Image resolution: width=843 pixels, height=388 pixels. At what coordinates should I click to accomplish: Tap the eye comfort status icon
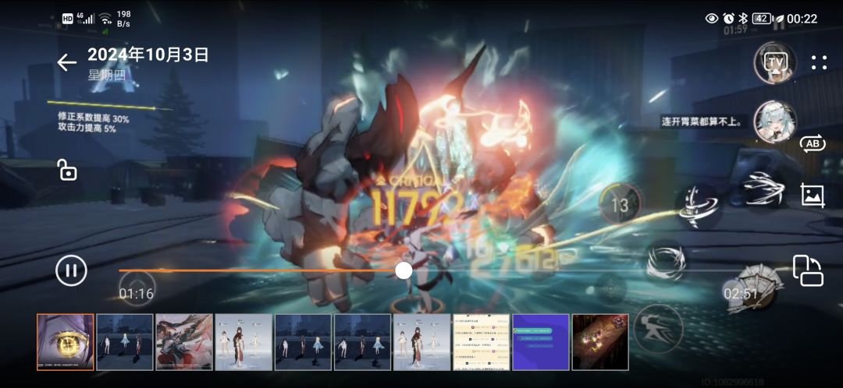712,18
